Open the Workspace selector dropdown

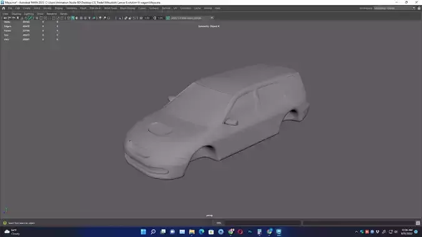[395, 8]
